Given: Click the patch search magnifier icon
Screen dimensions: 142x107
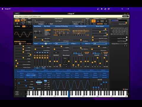Looking at the screenshot, I should [x=35, y=20].
